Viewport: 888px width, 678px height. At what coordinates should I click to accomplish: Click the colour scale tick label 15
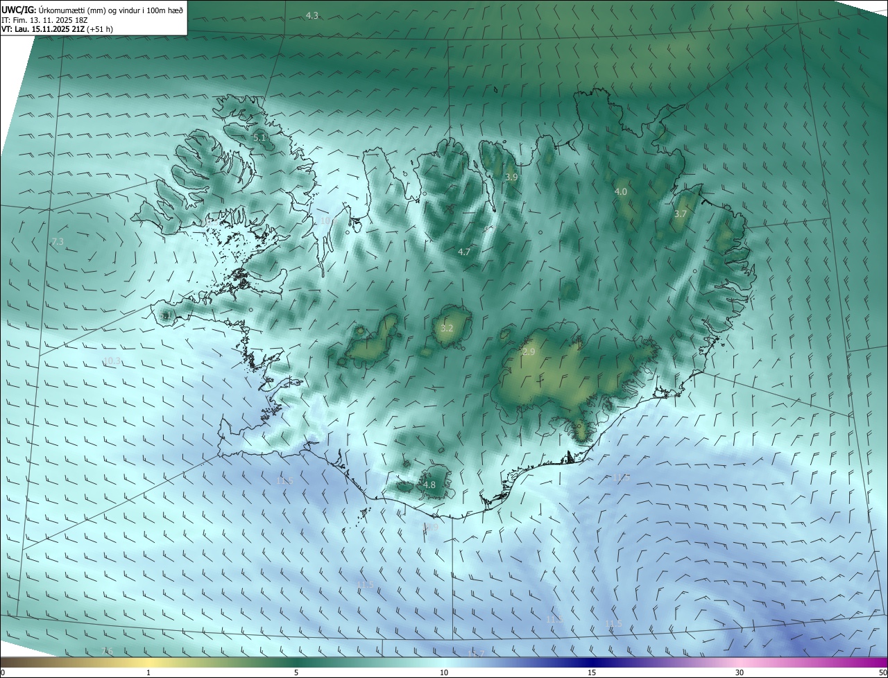(592, 672)
